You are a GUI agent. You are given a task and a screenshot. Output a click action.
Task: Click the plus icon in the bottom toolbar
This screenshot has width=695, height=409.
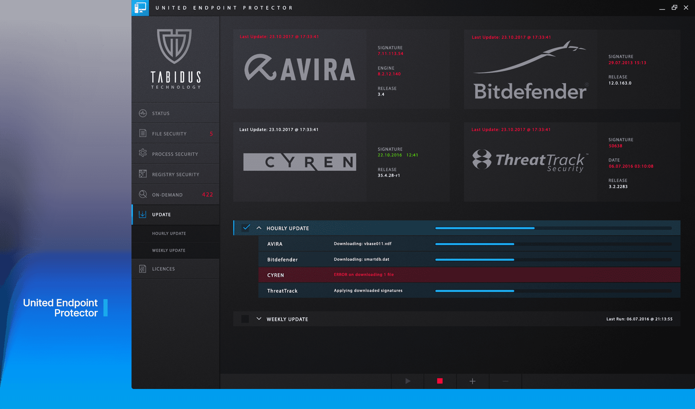click(x=472, y=381)
